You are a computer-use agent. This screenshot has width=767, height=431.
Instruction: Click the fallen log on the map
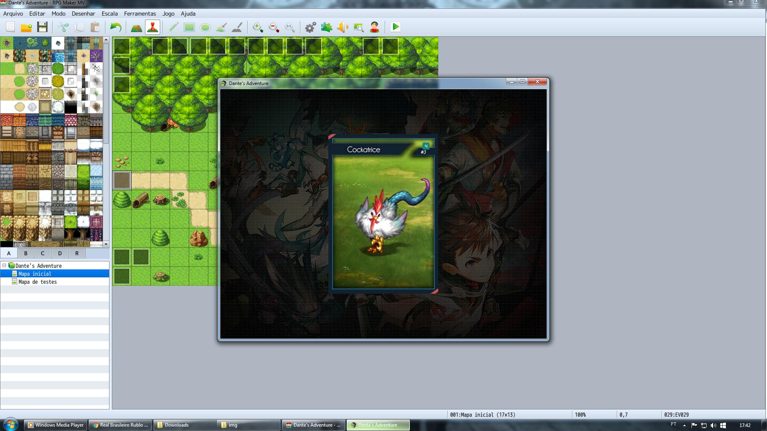(x=141, y=200)
